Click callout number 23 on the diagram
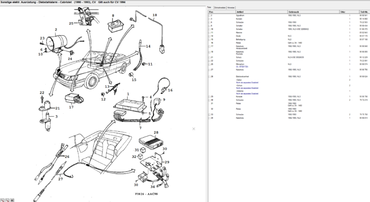 click(42, 38)
